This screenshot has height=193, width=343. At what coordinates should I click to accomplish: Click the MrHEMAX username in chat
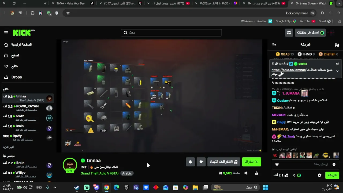(x=281, y=129)
